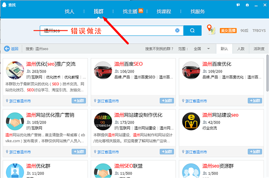This screenshot has height=178, width=269.
Task: Open group title 温州seo资源群
Action: click(218, 166)
